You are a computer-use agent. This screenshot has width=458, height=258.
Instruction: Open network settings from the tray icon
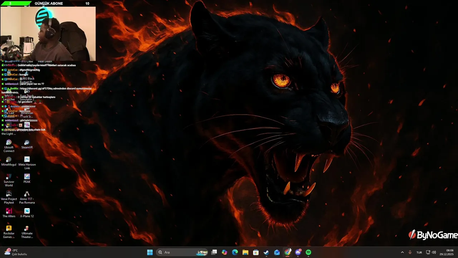(x=428, y=252)
